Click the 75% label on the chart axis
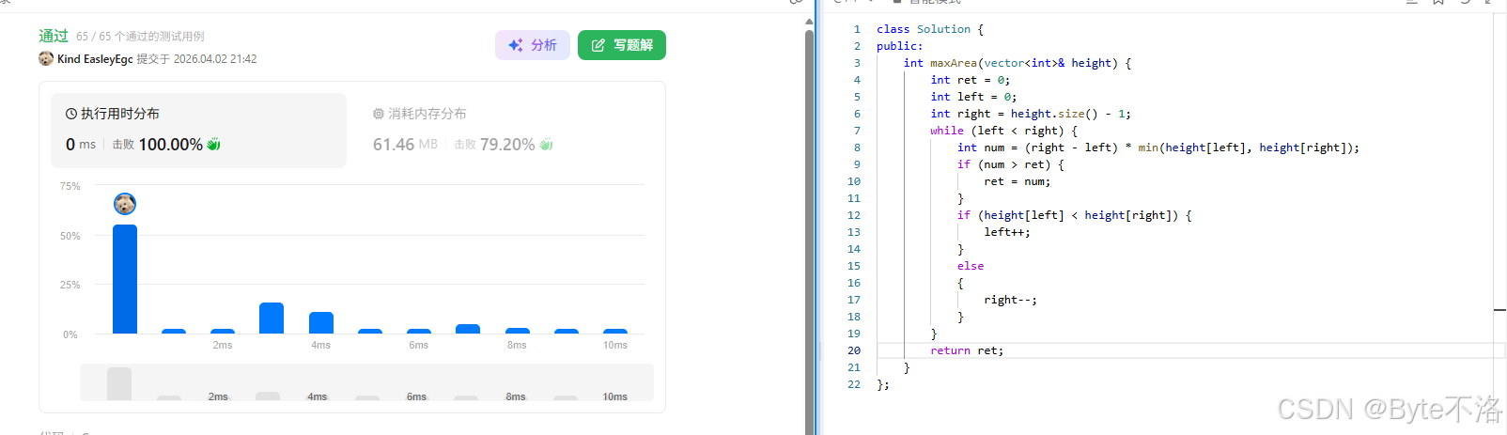This screenshot has width=1507, height=435. pos(70,186)
